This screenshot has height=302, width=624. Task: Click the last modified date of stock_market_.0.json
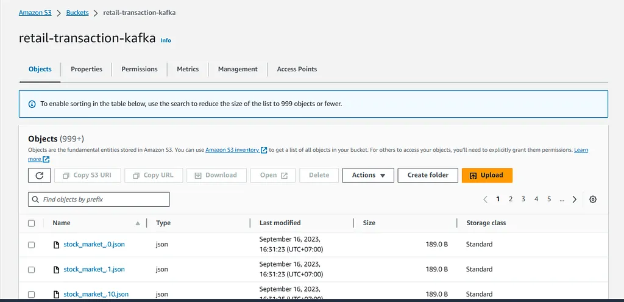tap(291, 245)
